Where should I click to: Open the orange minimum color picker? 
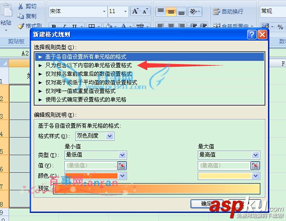[95, 176]
